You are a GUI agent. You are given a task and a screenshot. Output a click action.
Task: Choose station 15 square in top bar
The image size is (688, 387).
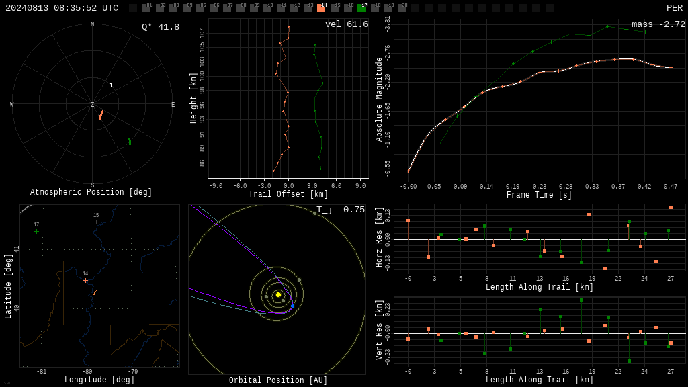[x=335, y=7]
